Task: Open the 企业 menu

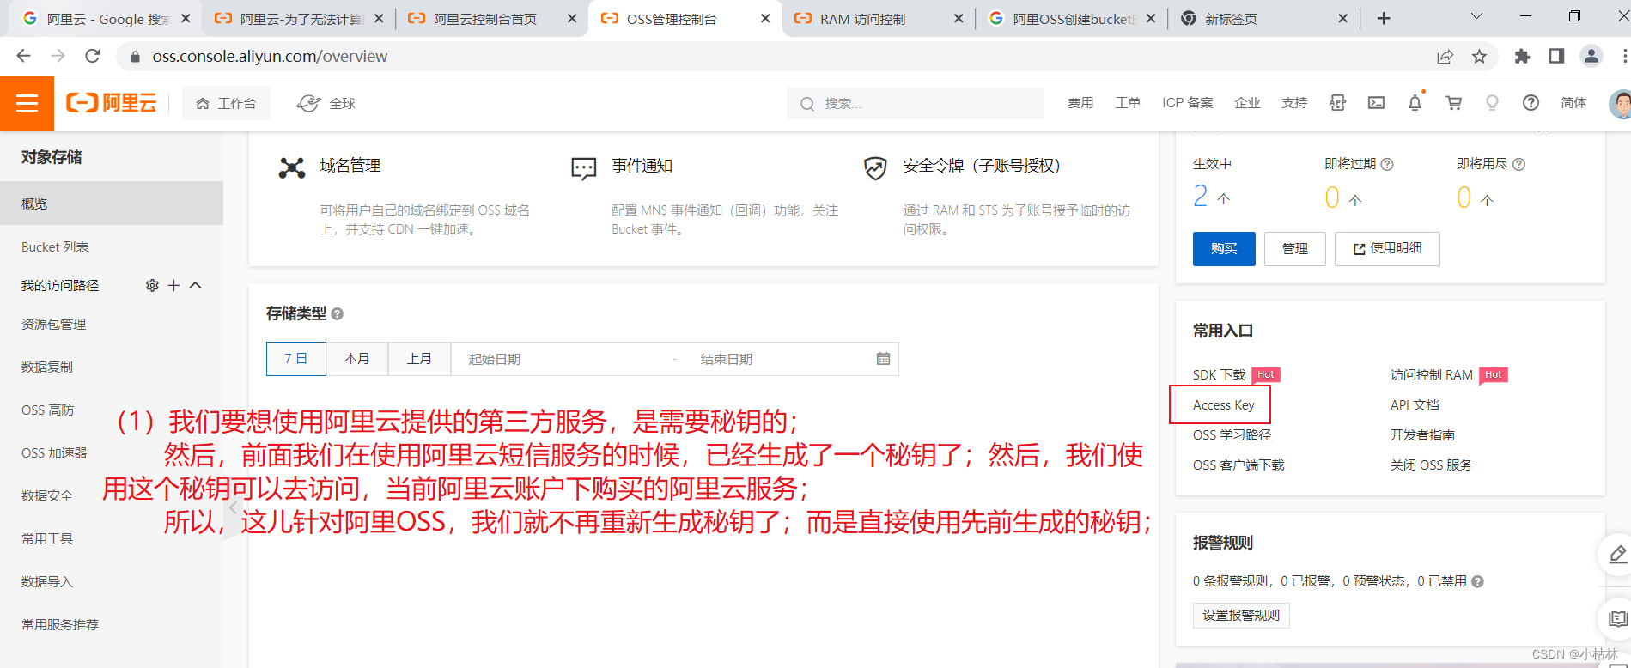Action: (1247, 103)
